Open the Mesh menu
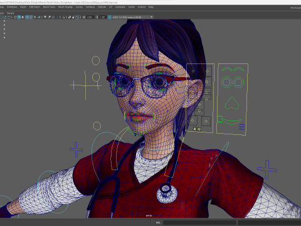The width and height of the screenshot is (301, 226). pyautogui.click(x=23, y=7)
